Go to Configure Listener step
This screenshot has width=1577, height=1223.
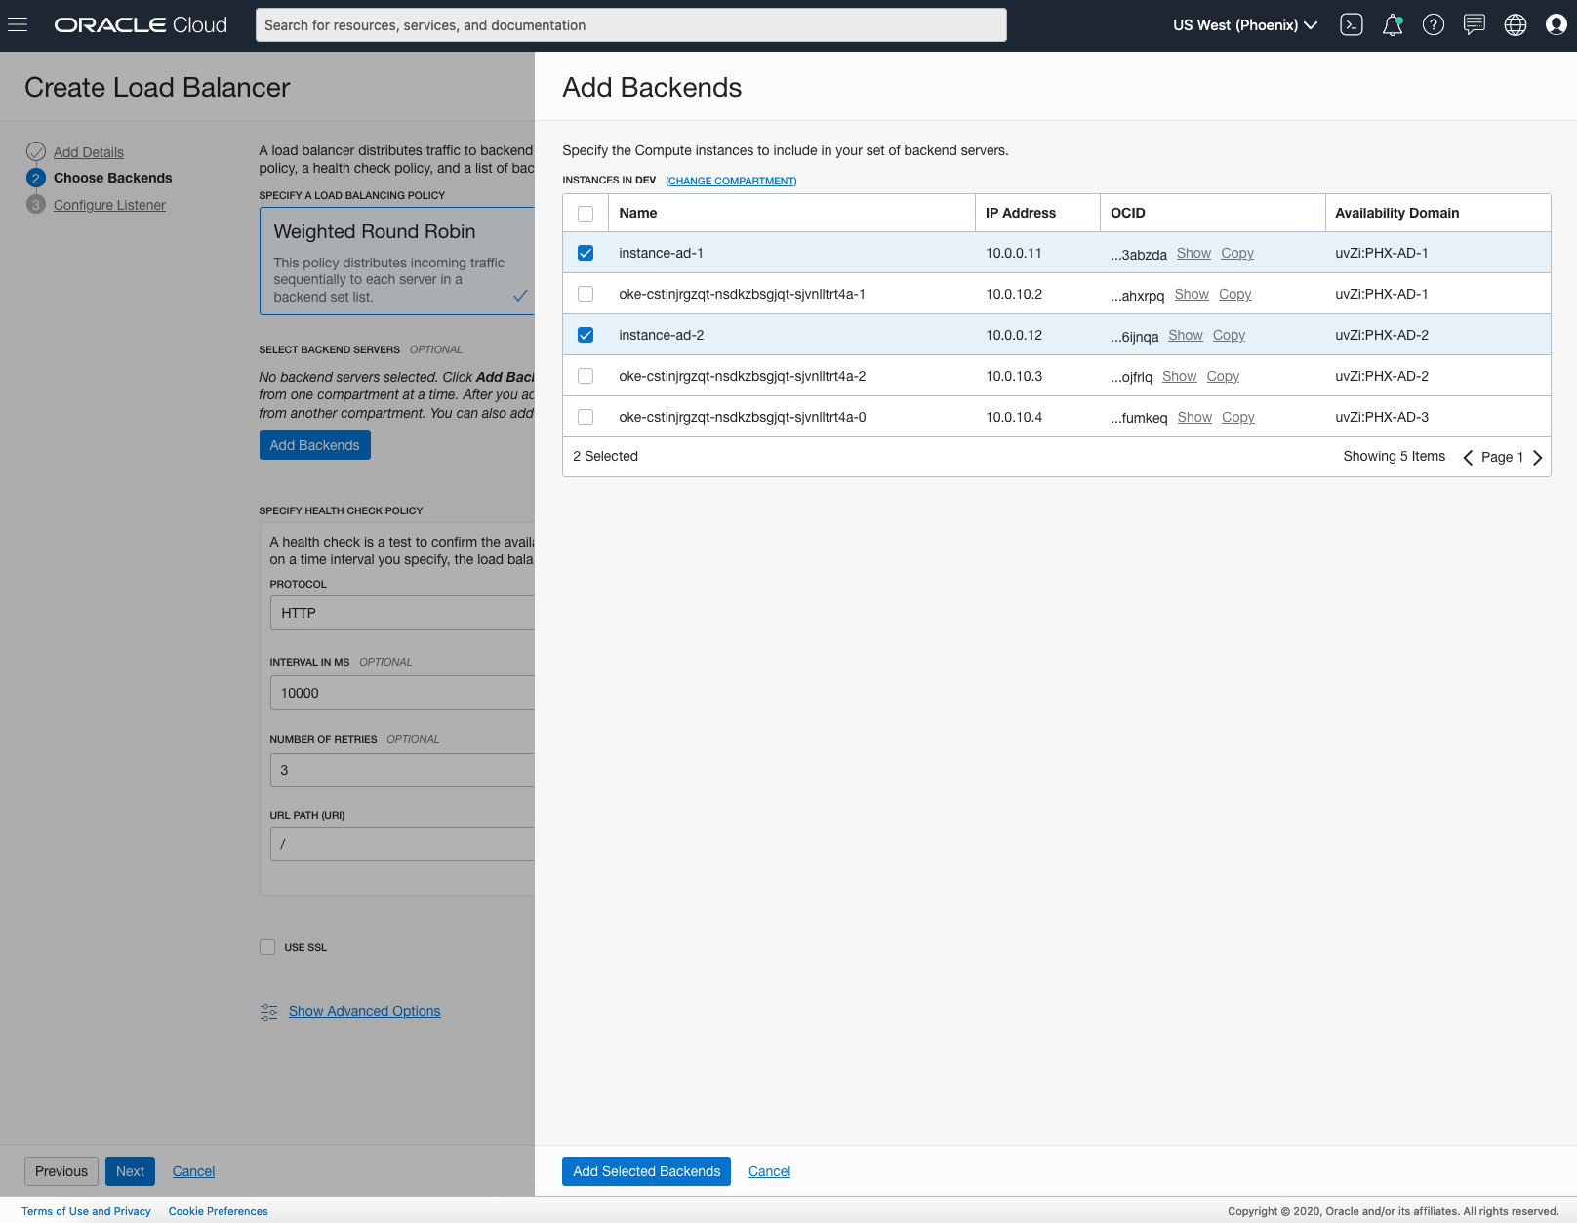click(109, 205)
